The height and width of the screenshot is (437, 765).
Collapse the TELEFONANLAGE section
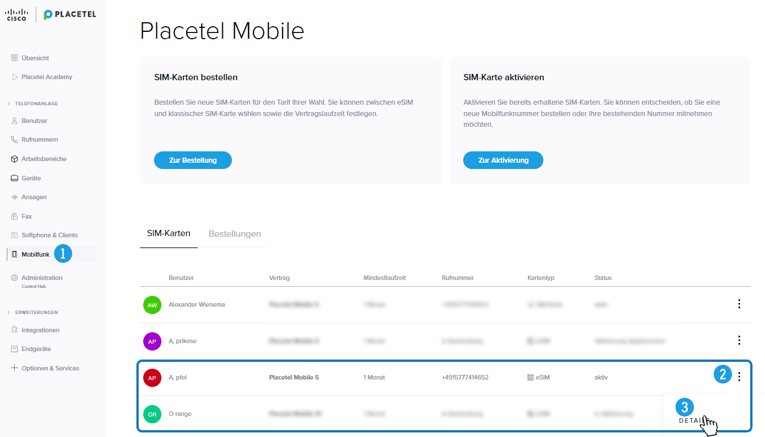point(9,104)
